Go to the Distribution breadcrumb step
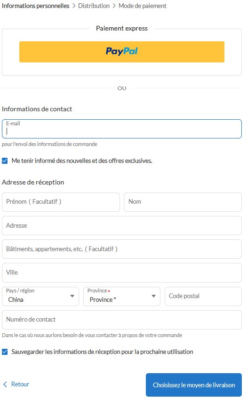Viewport: 247px width, 399px height. [94, 6]
